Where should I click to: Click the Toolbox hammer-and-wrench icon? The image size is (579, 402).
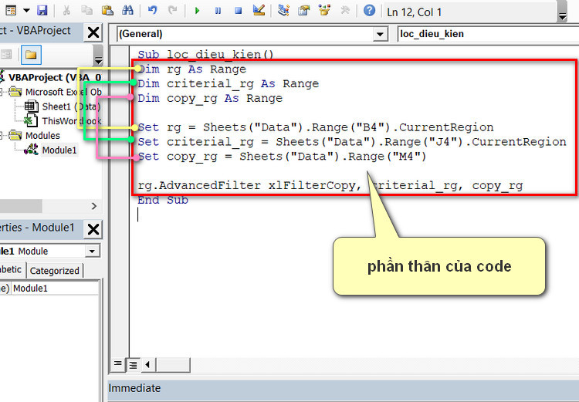click(x=345, y=10)
